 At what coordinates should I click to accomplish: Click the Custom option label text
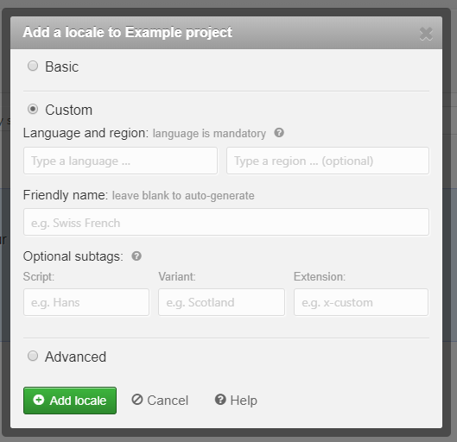(x=69, y=110)
